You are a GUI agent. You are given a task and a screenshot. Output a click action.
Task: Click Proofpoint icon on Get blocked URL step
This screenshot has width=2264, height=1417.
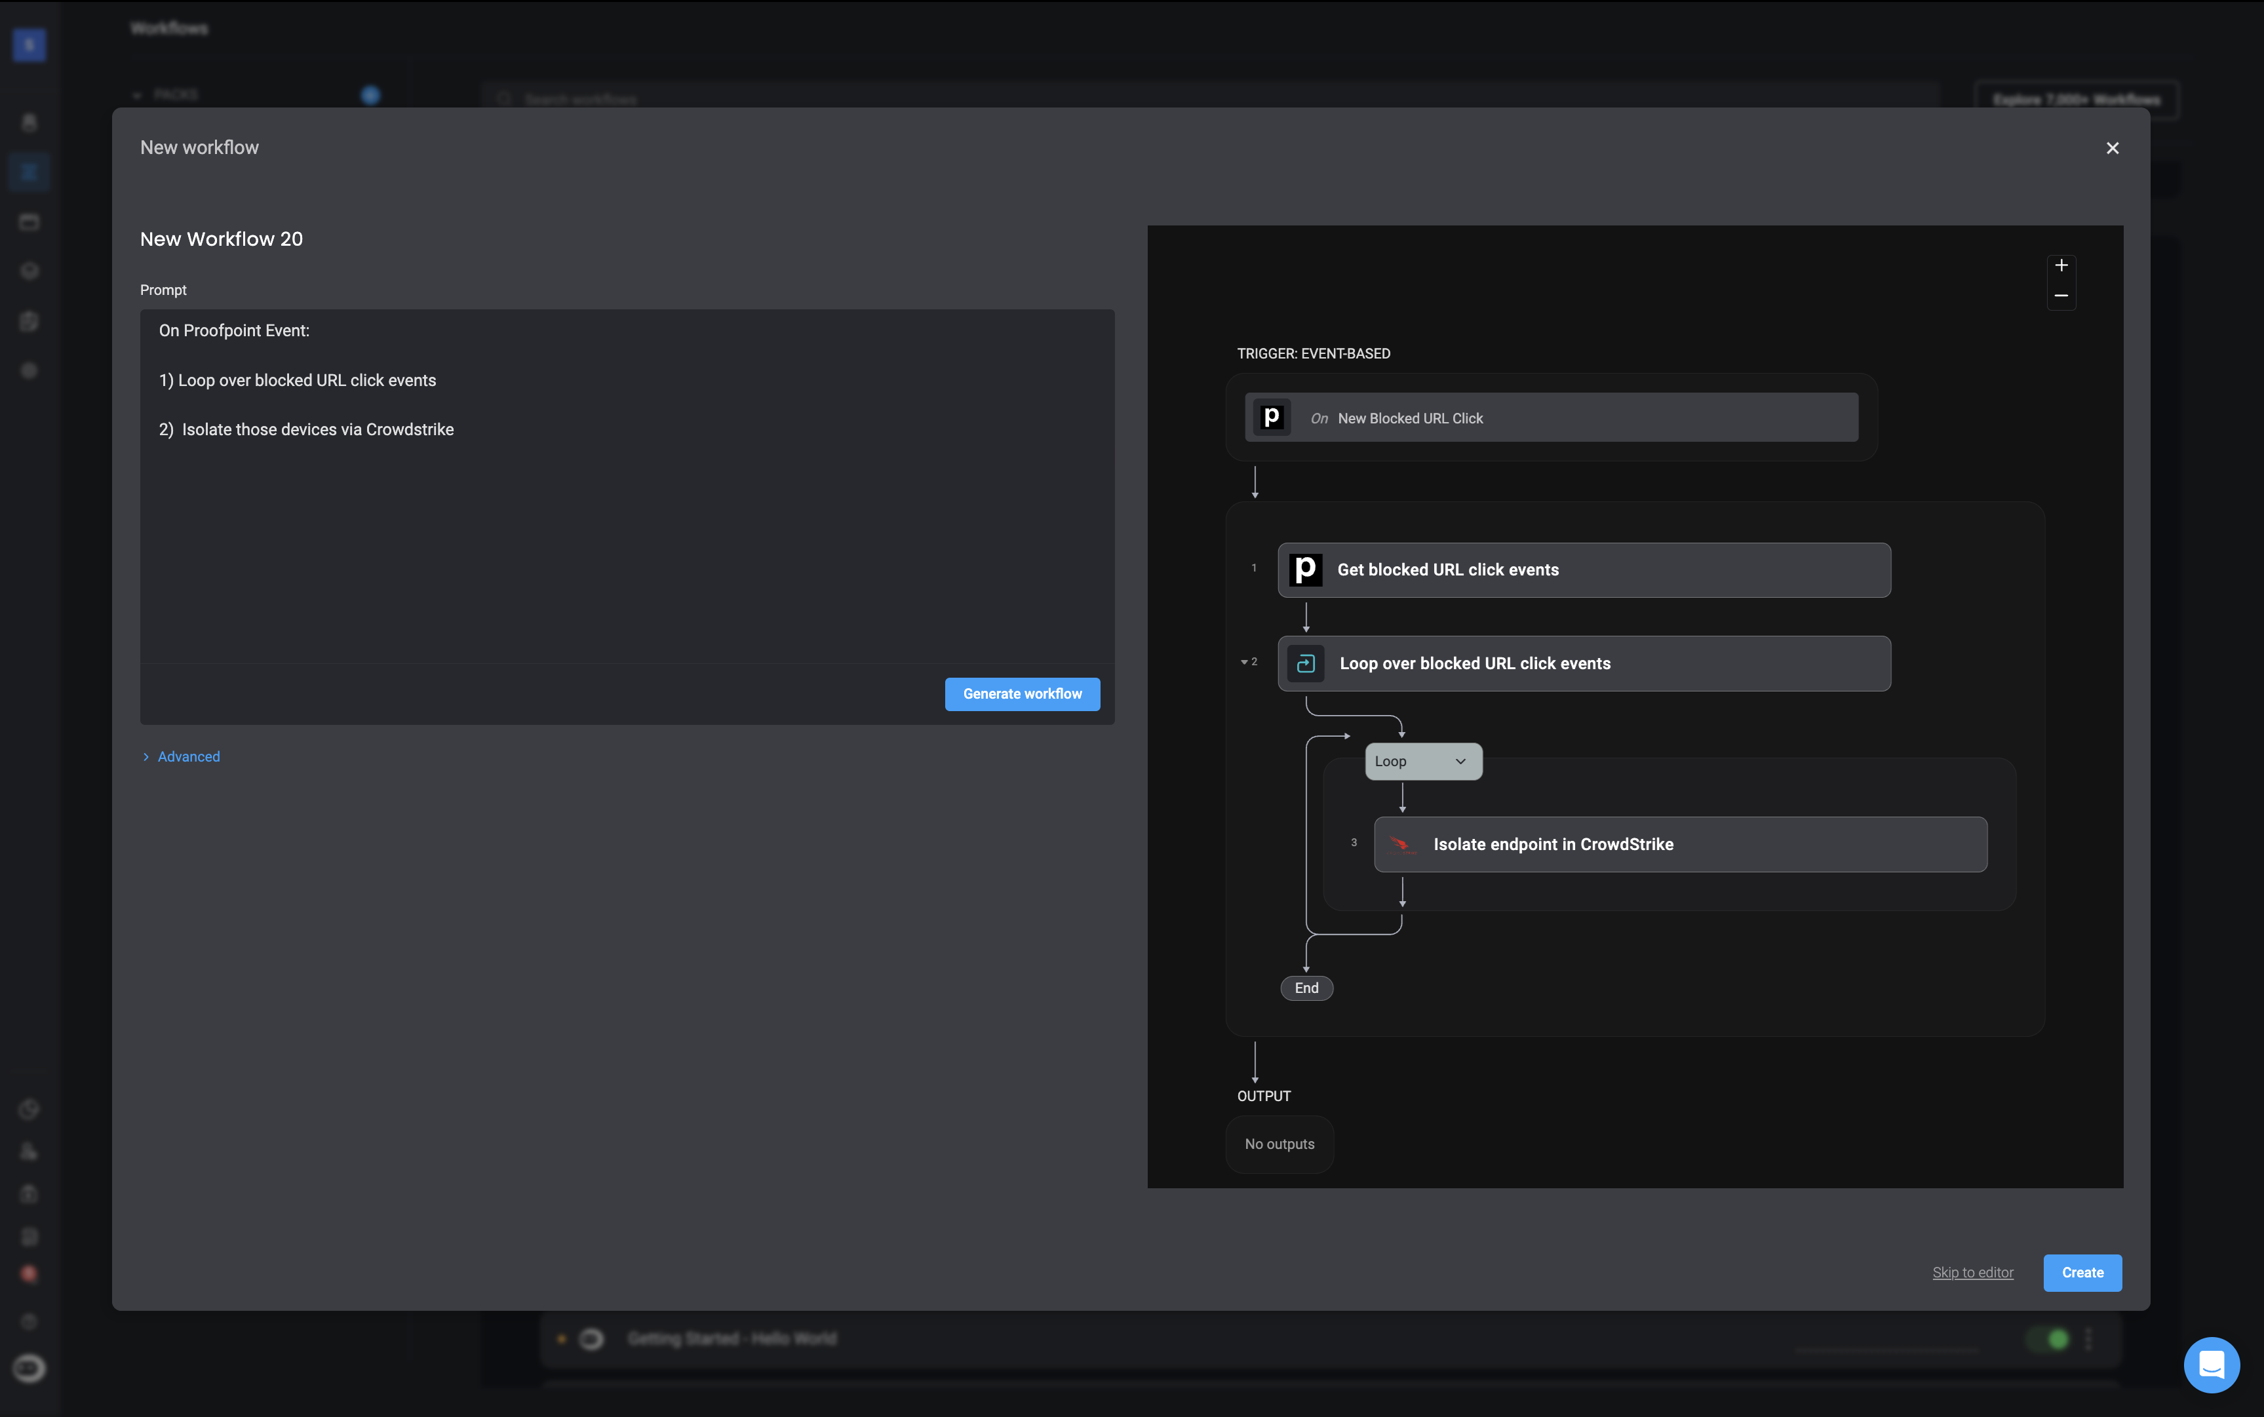coord(1305,570)
